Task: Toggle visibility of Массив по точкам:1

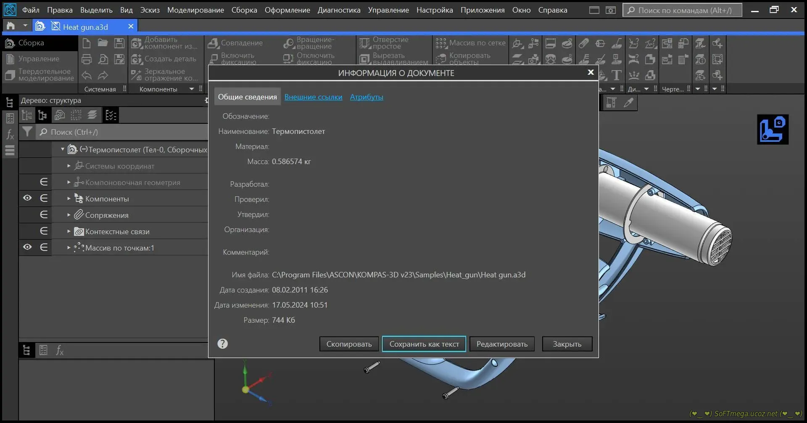Action: coord(27,247)
